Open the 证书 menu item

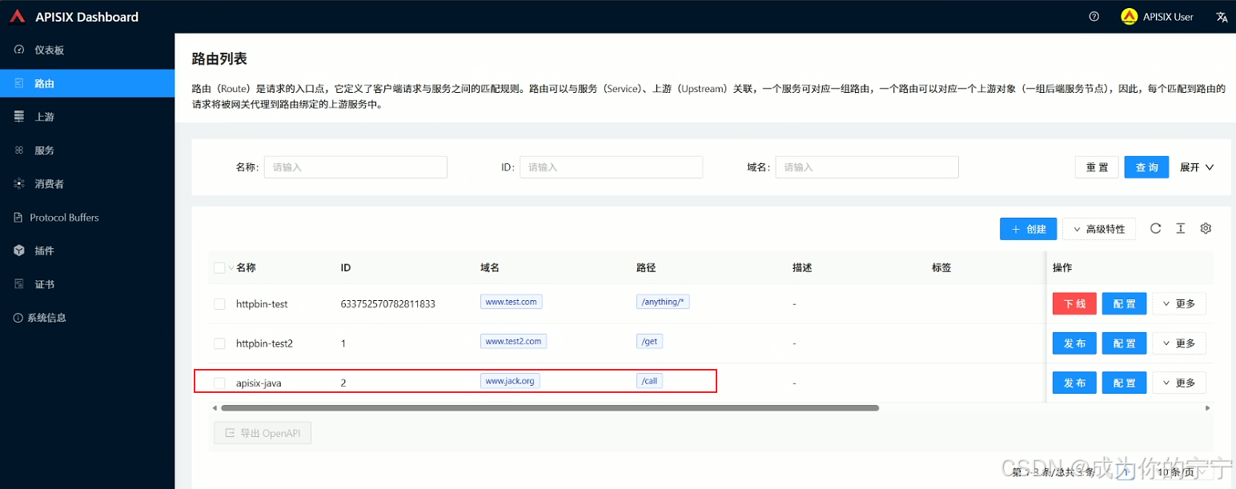pyautogui.click(x=87, y=284)
